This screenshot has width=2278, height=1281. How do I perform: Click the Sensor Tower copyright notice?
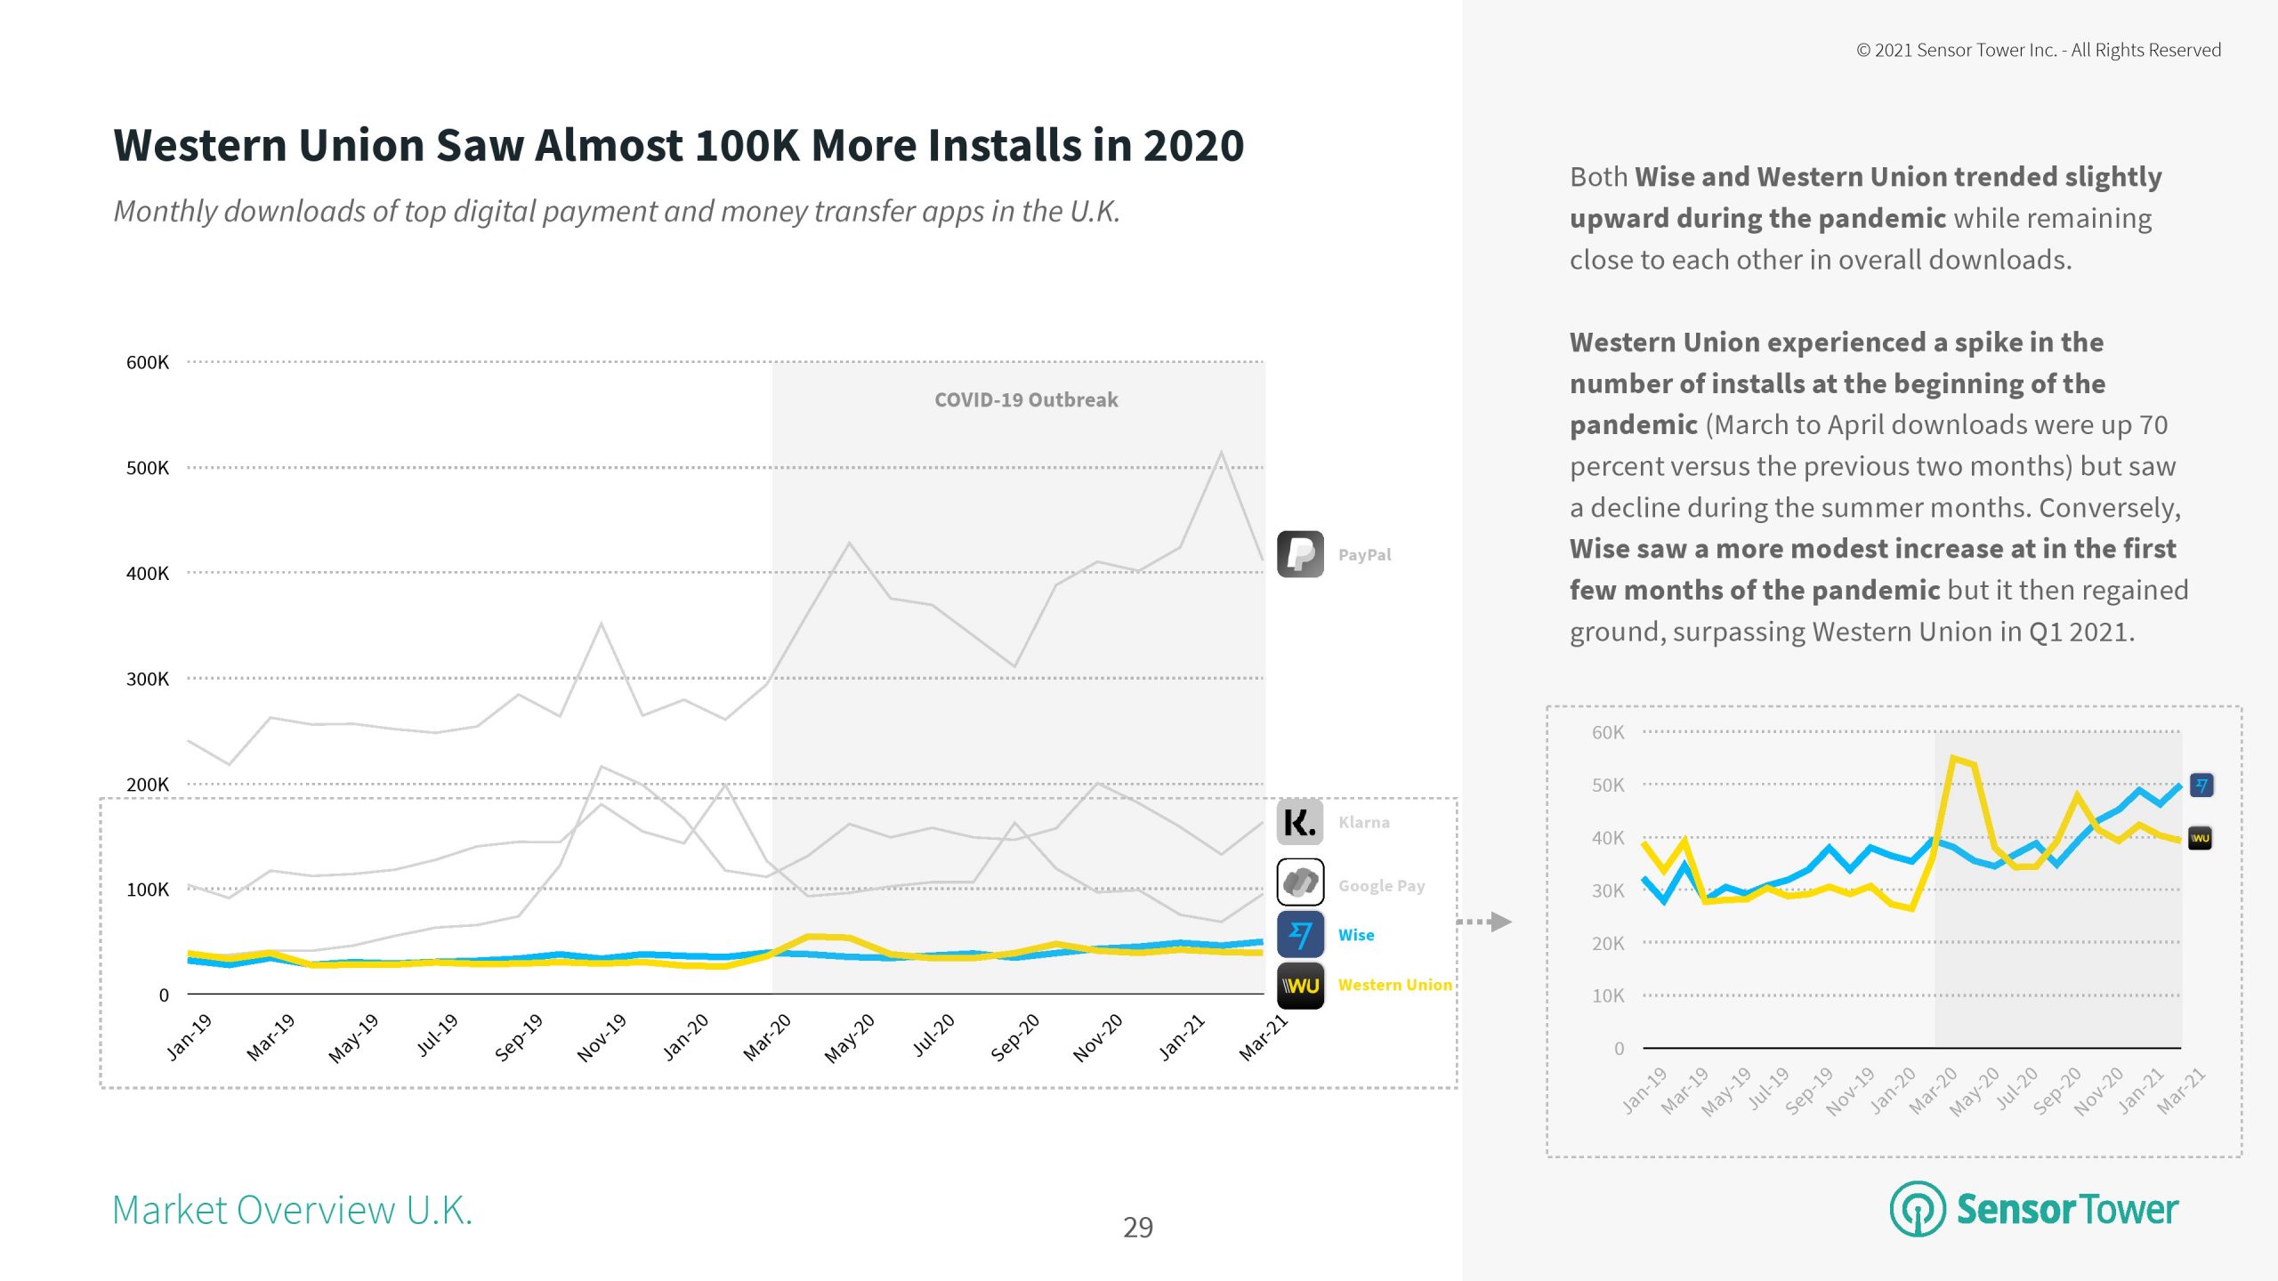click(2038, 50)
